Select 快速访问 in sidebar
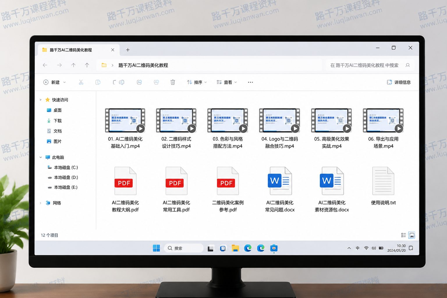Viewport: 447px width, 298px height. pos(60,100)
